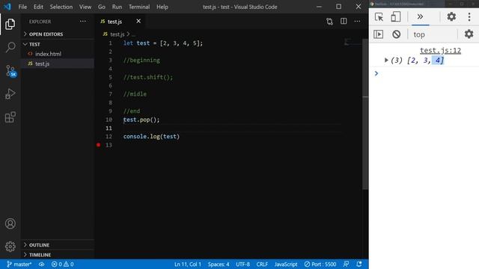The width and height of the screenshot is (479, 269).
Task: Click the //test.shift(); comment line
Action: [148, 77]
